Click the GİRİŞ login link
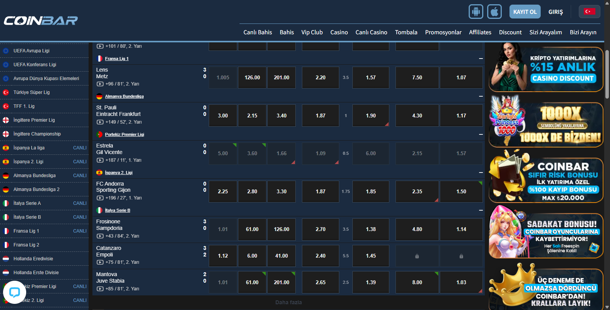The image size is (610, 310). [x=555, y=12]
